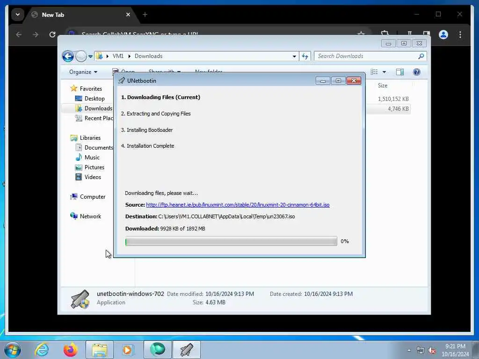Click the network tray icon
The width and height of the screenshot is (479, 359).
coord(421,351)
